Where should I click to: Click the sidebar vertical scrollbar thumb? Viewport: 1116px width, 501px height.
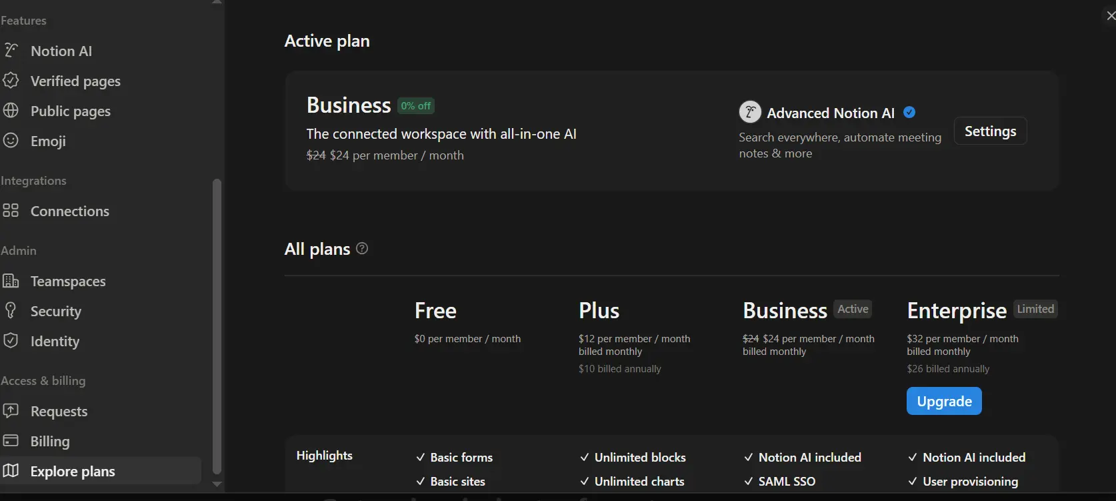click(216, 326)
